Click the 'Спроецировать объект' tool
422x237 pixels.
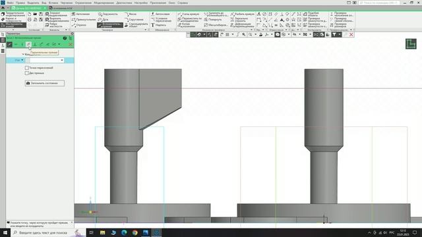point(136,25)
